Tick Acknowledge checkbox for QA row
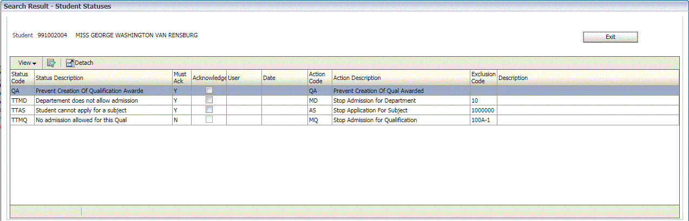 pyautogui.click(x=209, y=91)
